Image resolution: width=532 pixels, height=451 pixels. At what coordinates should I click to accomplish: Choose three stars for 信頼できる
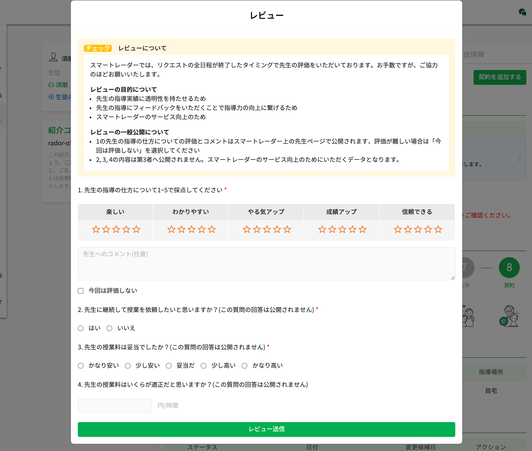coord(418,229)
